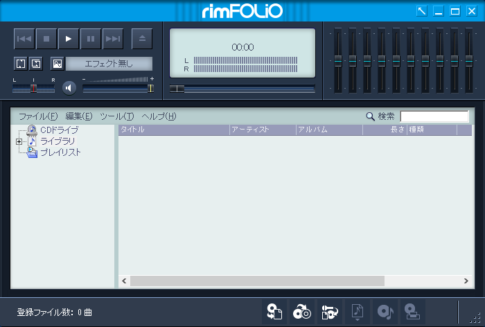Open the ヘルプ(H) menu
Viewport: 485px width, 327px height.
159,116
